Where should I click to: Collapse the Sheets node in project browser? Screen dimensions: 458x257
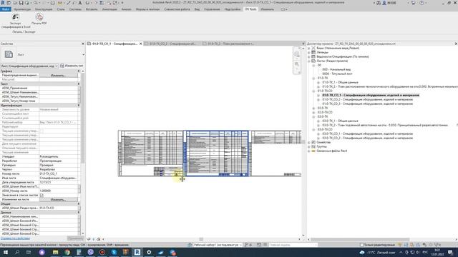(x=308, y=61)
